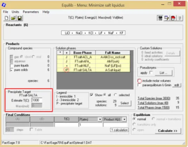
Task: Click the IP marker on FTsalt-SALTA row
Action: 67,70
